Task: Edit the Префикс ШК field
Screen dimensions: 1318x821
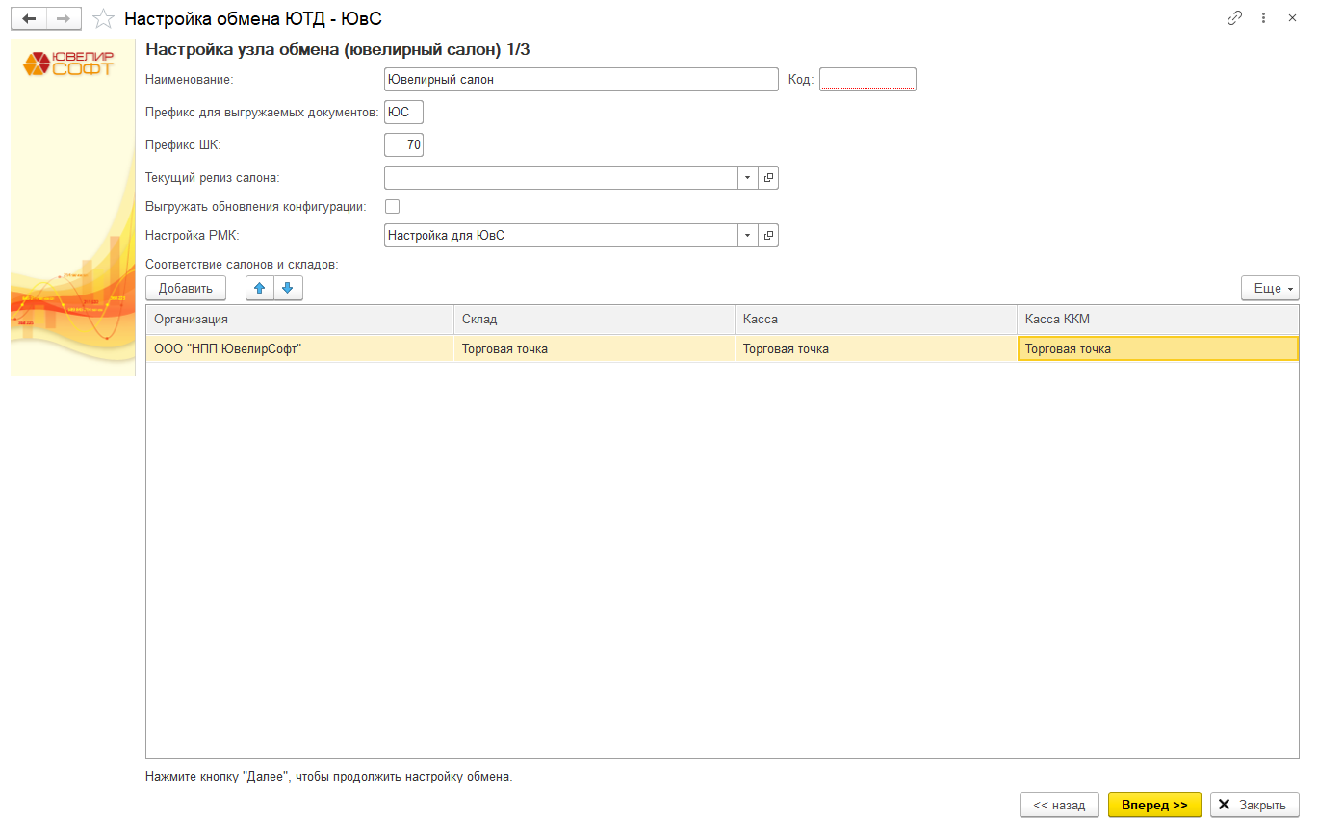Action: pos(403,144)
